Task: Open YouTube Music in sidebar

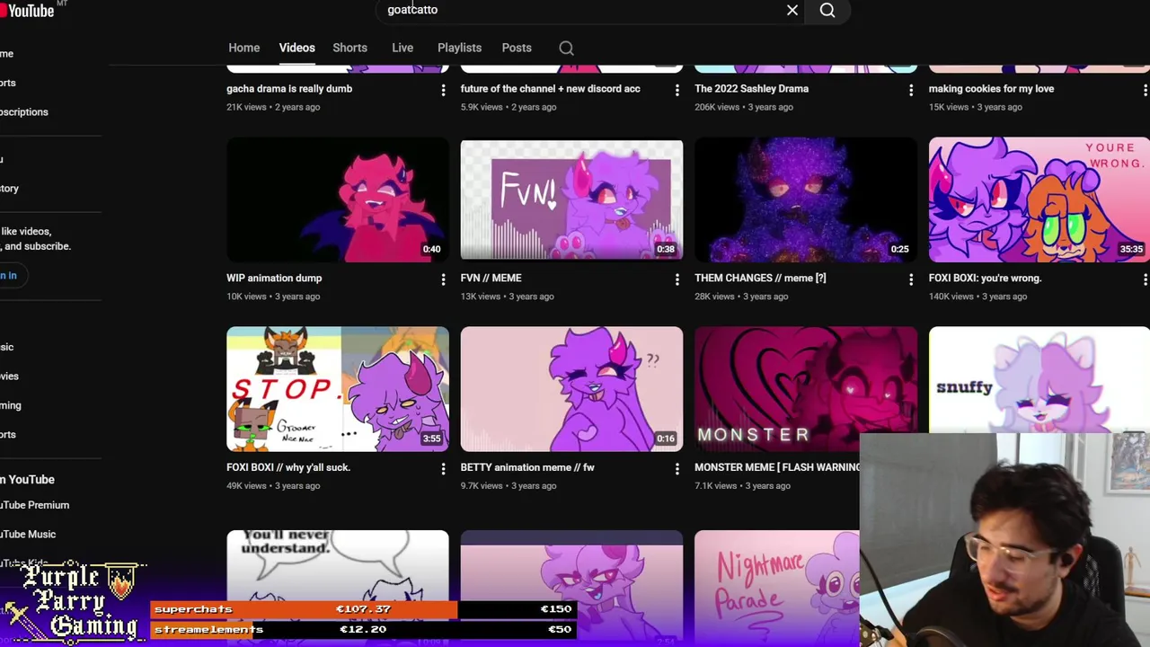Action: 28,534
